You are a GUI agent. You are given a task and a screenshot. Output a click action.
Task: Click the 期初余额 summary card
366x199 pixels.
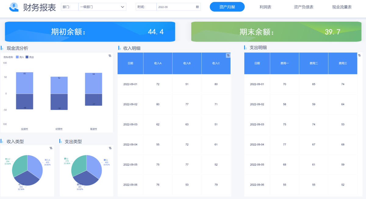point(90,32)
